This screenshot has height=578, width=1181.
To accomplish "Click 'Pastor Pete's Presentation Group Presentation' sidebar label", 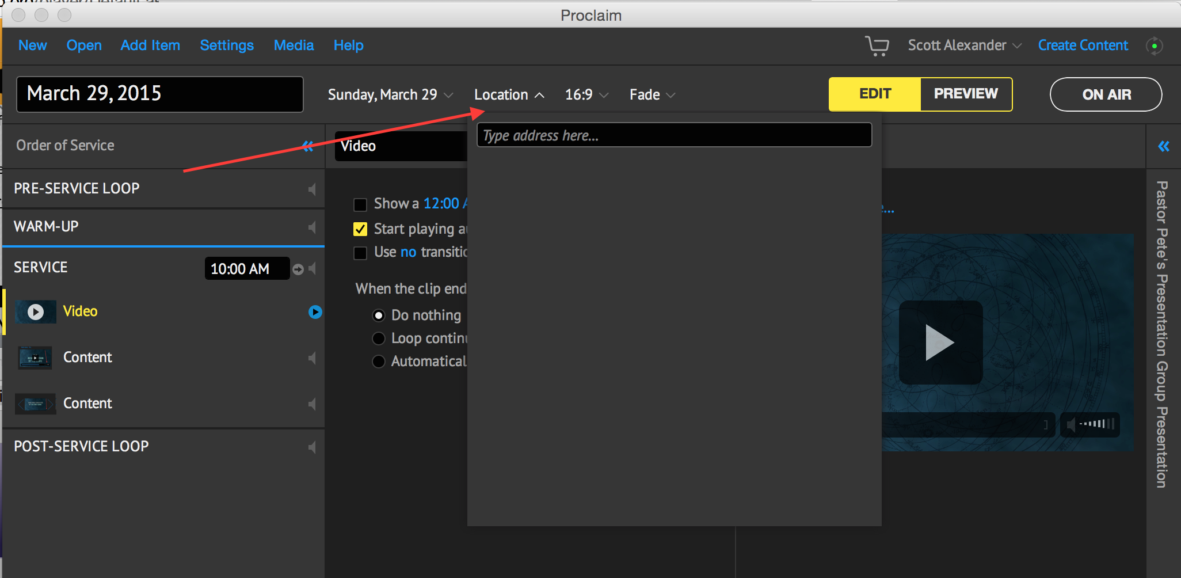I will (x=1162, y=334).
